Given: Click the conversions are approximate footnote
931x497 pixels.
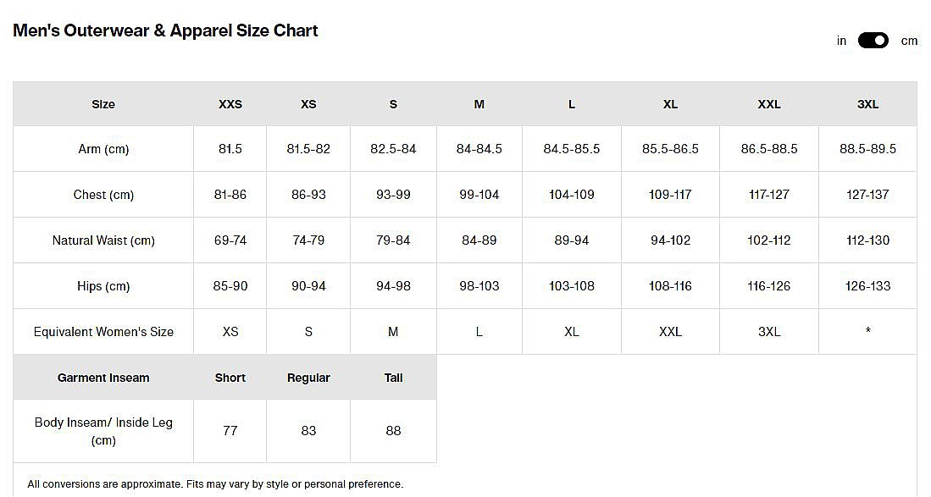Looking at the screenshot, I should coord(215,484).
